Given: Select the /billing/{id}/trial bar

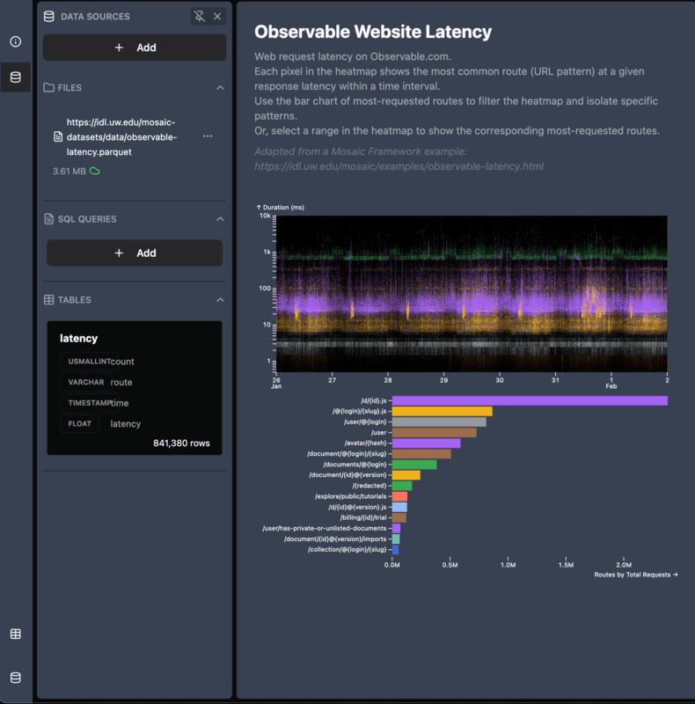Looking at the screenshot, I should click(399, 517).
